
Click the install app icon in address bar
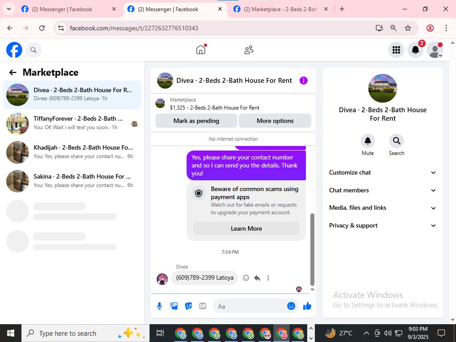(x=379, y=28)
